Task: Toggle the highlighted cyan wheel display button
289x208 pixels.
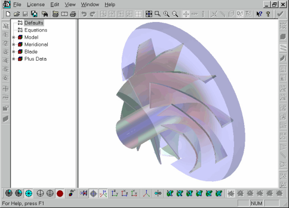Action: (29, 193)
